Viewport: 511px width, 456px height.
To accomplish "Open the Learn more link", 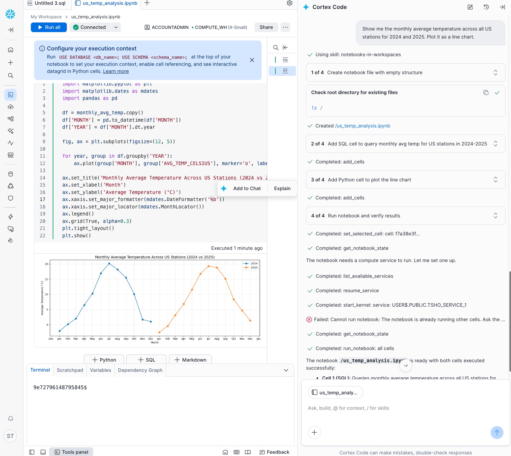I will point(116,71).
